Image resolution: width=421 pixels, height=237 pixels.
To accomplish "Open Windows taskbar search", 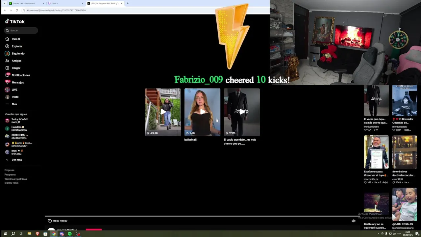I will [13, 234].
